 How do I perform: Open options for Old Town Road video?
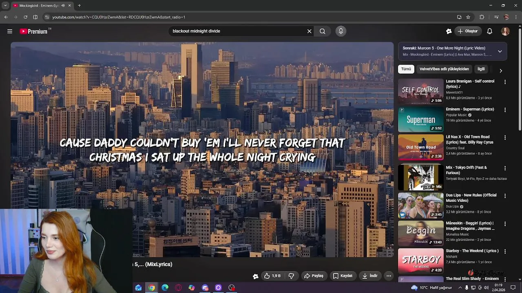click(x=505, y=138)
